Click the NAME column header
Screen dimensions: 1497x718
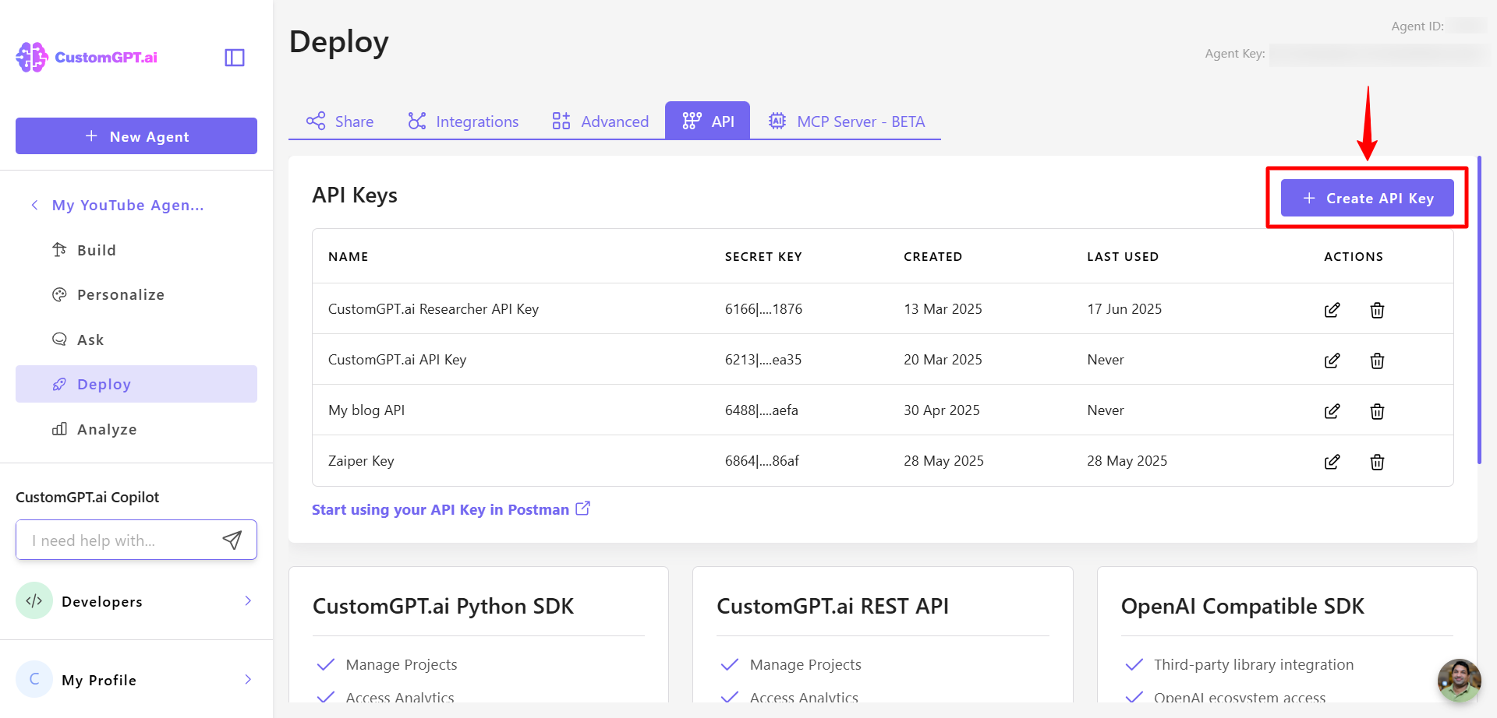[348, 256]
